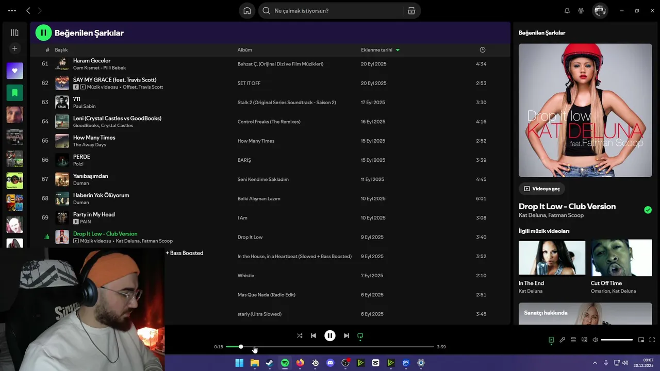
Task: Click the Party in My Head cover thumbnail
Action: tap(62, 217)
